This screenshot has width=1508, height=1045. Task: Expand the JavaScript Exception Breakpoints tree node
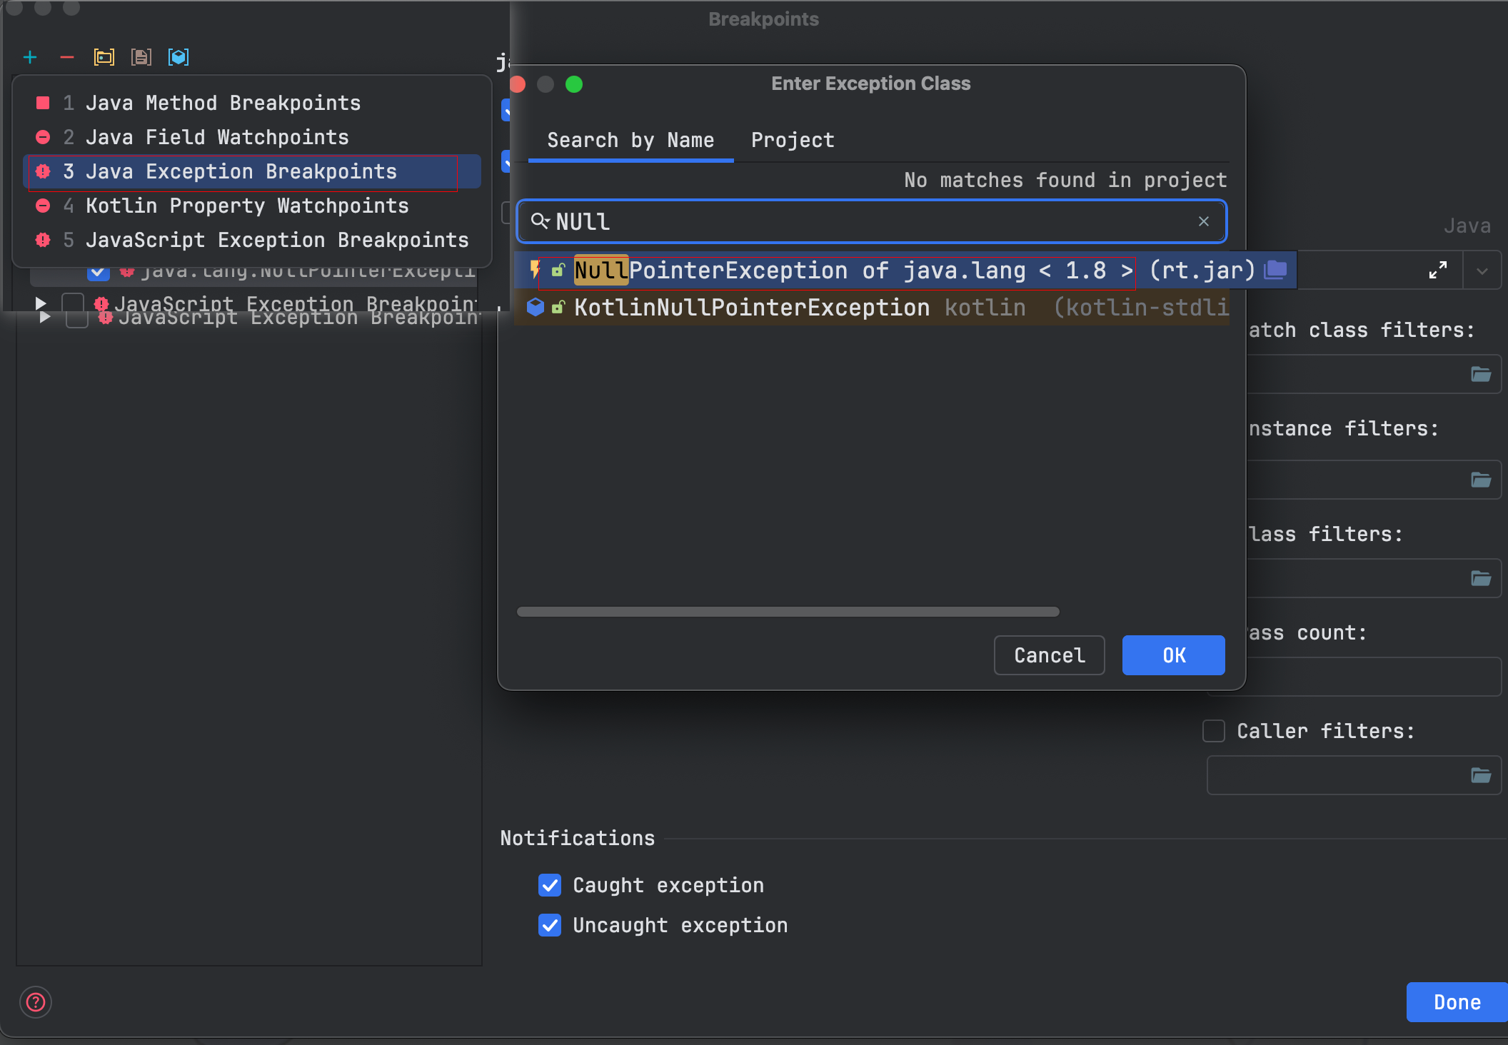[x=41, y=304]
